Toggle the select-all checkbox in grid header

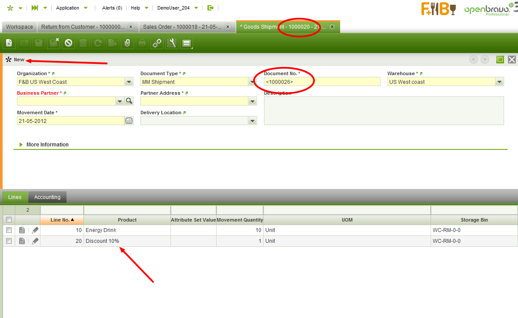point(9,220)
